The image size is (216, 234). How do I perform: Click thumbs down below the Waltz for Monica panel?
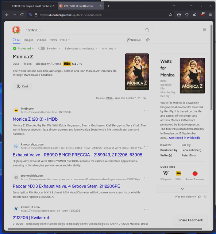(205, 197)
